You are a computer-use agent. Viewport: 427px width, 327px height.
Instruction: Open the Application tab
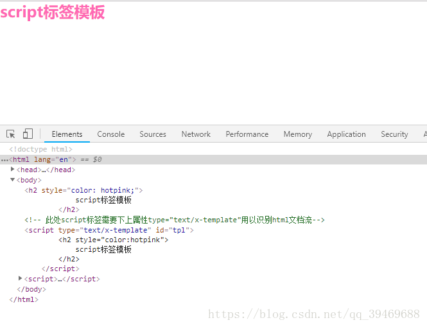[x=346, y=134]
